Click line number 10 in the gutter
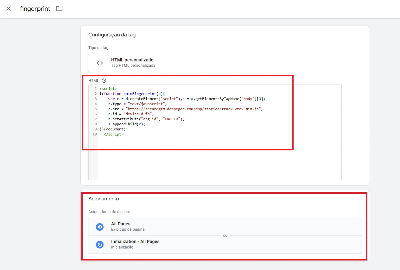400x270 pixels. coord(94,134)
